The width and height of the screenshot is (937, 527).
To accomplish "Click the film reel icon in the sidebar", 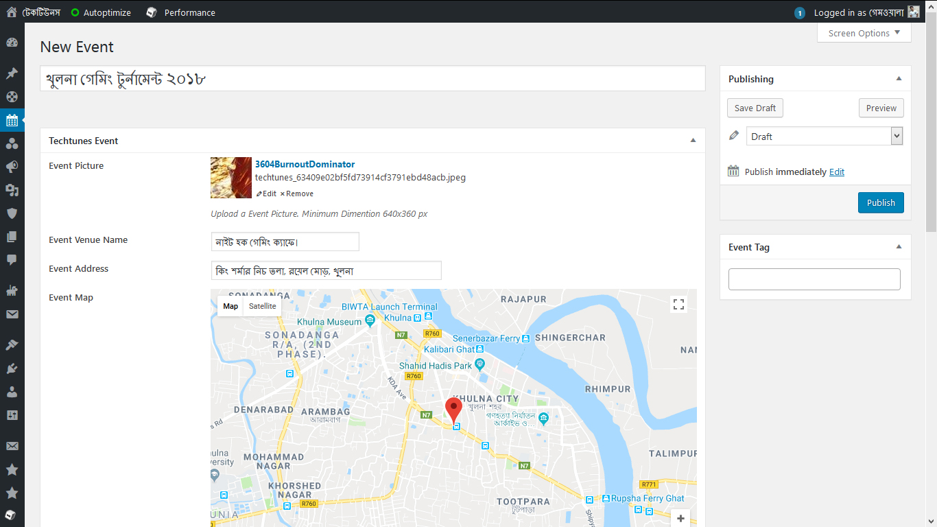I will point(12,97).
